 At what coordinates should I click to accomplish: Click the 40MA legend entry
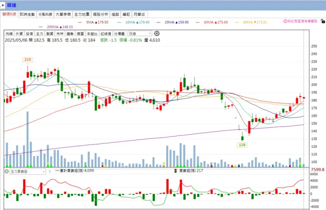click(x=251, y=22)
